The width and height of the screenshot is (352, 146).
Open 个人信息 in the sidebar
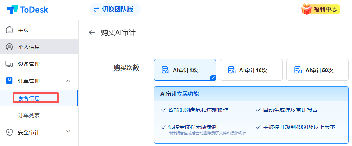(39, 47)
